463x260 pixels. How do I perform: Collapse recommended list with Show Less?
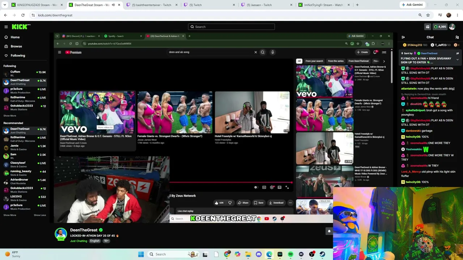pos(40,215)
